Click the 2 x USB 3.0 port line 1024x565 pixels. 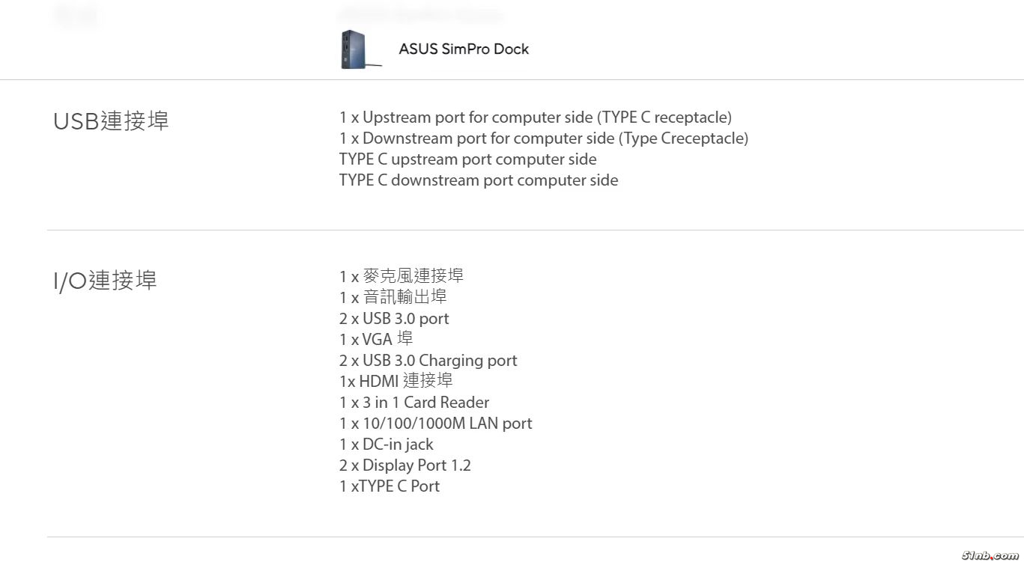tap(394, 319)
